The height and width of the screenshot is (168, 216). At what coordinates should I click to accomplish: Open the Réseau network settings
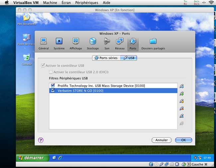pos(120,44)
